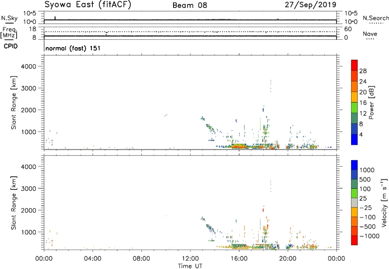This screenshot has width=389, height=269.
Task: Click the 'Velocity [m s-1]' colorbar label
Action: (x=384, y=202)
